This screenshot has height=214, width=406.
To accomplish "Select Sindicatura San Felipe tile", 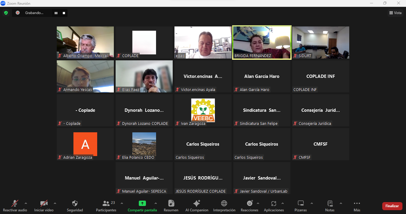I will click(262, 110).
